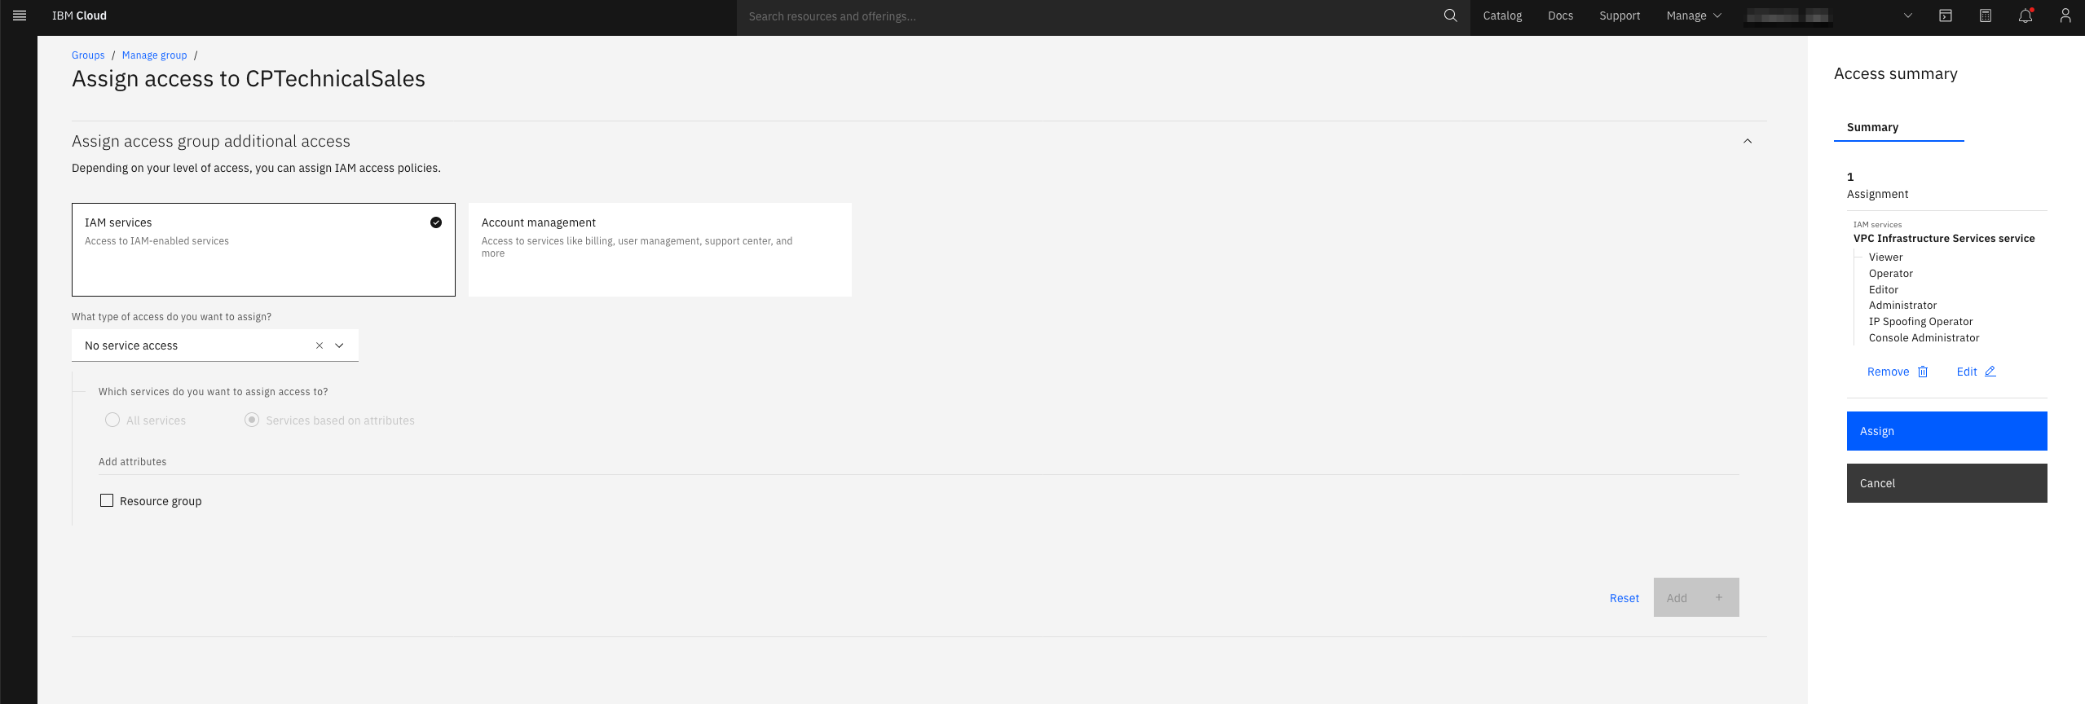Choose the All services radio option

[x=112, y=420]
